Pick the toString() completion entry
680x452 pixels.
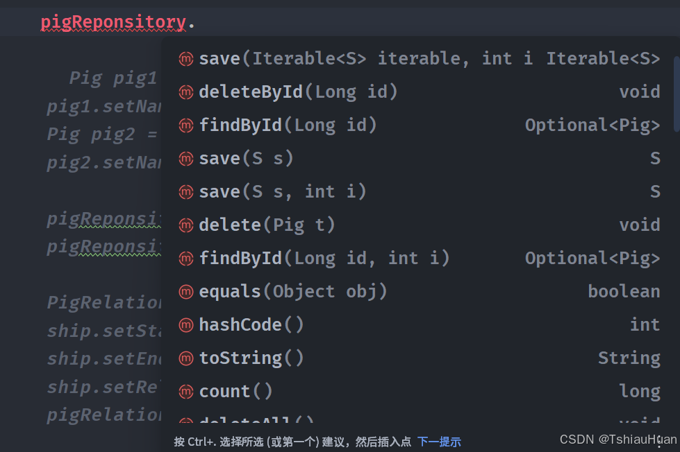[420, 358]
